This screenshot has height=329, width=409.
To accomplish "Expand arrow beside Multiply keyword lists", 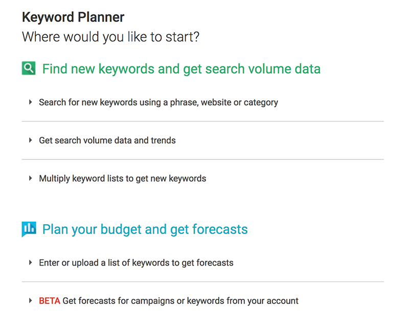I will 31,178.
